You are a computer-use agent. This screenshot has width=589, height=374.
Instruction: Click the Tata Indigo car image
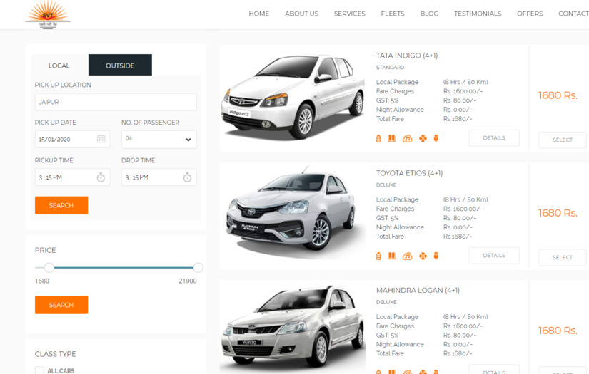click(293, 97)
